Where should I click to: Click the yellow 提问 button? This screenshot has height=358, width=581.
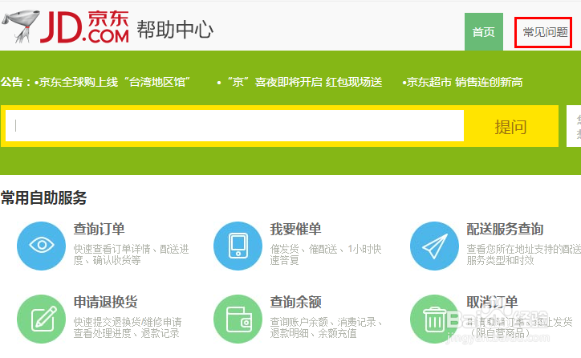tap(510, 126)
